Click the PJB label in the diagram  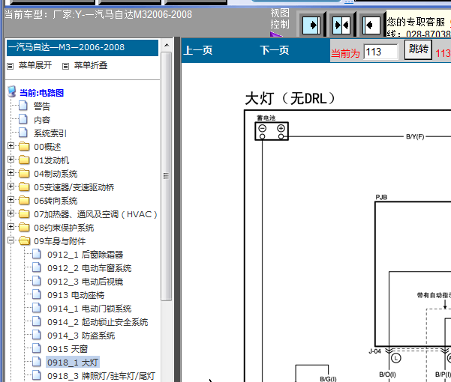coord(381,197)
